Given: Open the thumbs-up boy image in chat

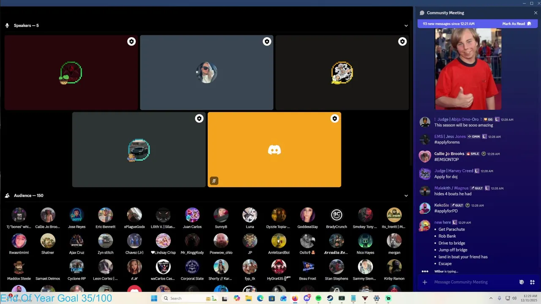Looking at the screenshot, I should click(468, 69).
